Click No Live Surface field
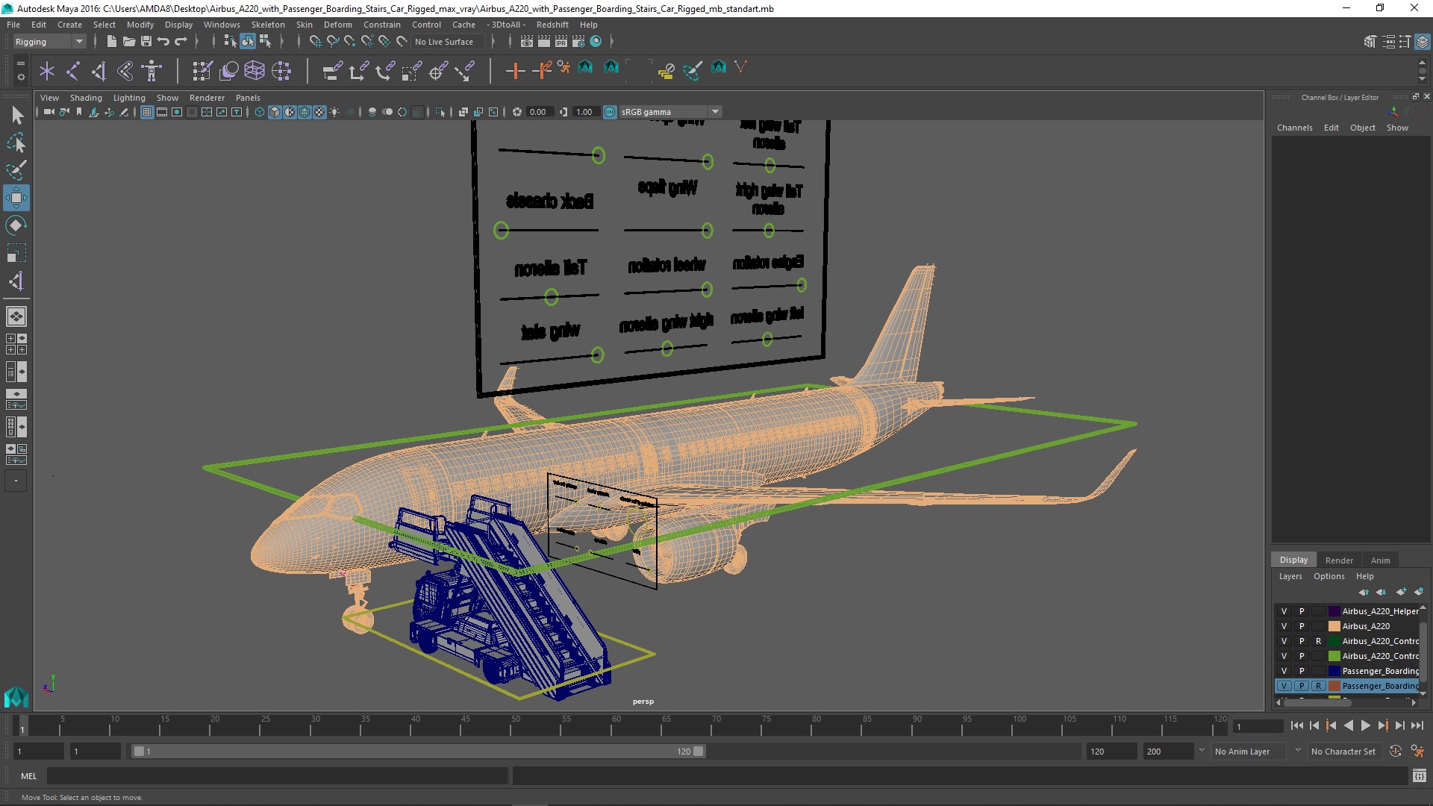 click(448, 42)
